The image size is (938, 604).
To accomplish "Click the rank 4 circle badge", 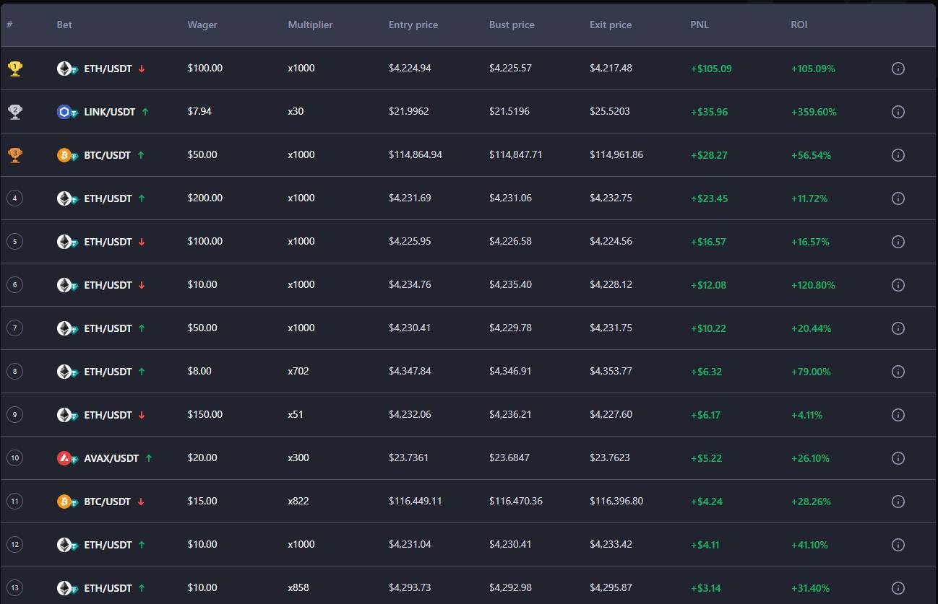I will tap(14, 198).
